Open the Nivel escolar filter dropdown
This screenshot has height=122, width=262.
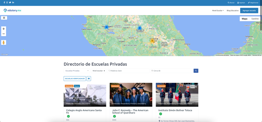pyautogui.click(x=99, y=71)
